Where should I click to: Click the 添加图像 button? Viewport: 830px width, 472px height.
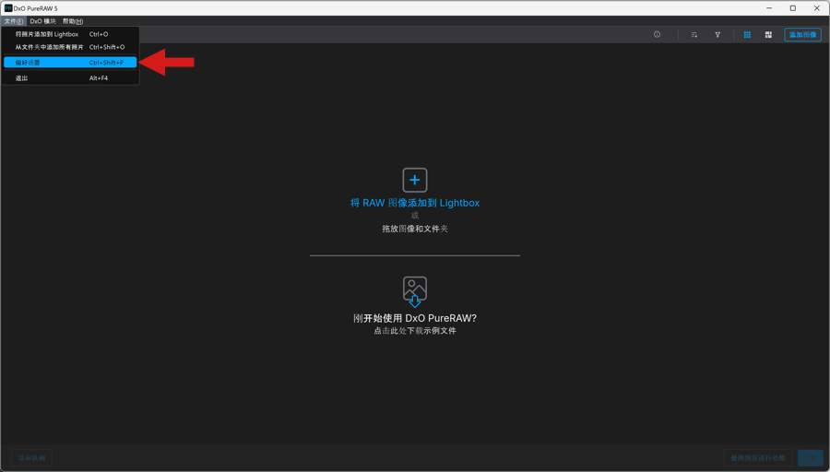[802, 34]
